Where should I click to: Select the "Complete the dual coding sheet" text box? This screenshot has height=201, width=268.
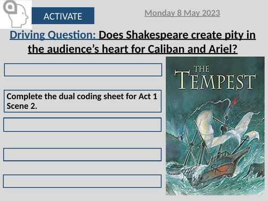[x=83, y=101]
